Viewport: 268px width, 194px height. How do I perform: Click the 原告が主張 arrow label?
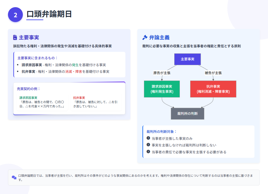click(x=162, y=73)
